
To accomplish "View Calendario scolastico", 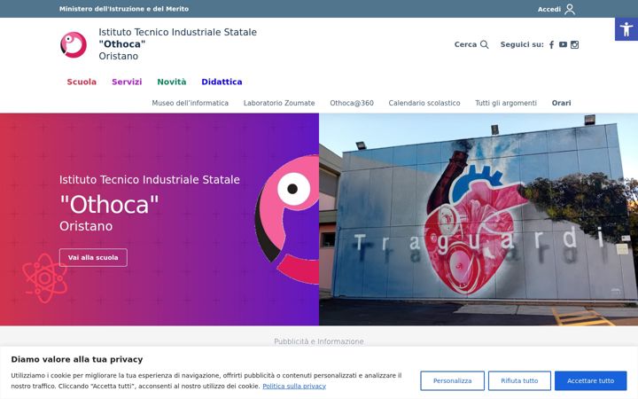I will [x=424, y=103].
